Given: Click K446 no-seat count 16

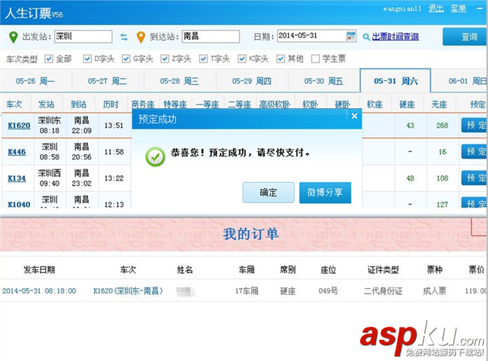Looking at the screenshot, I should point(442,152).
